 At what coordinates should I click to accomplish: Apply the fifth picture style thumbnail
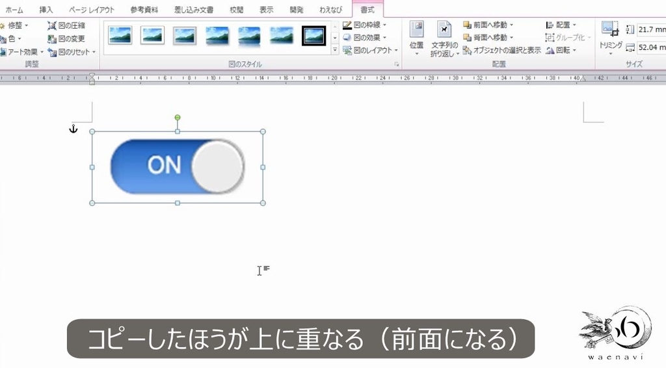coord(249,36)
